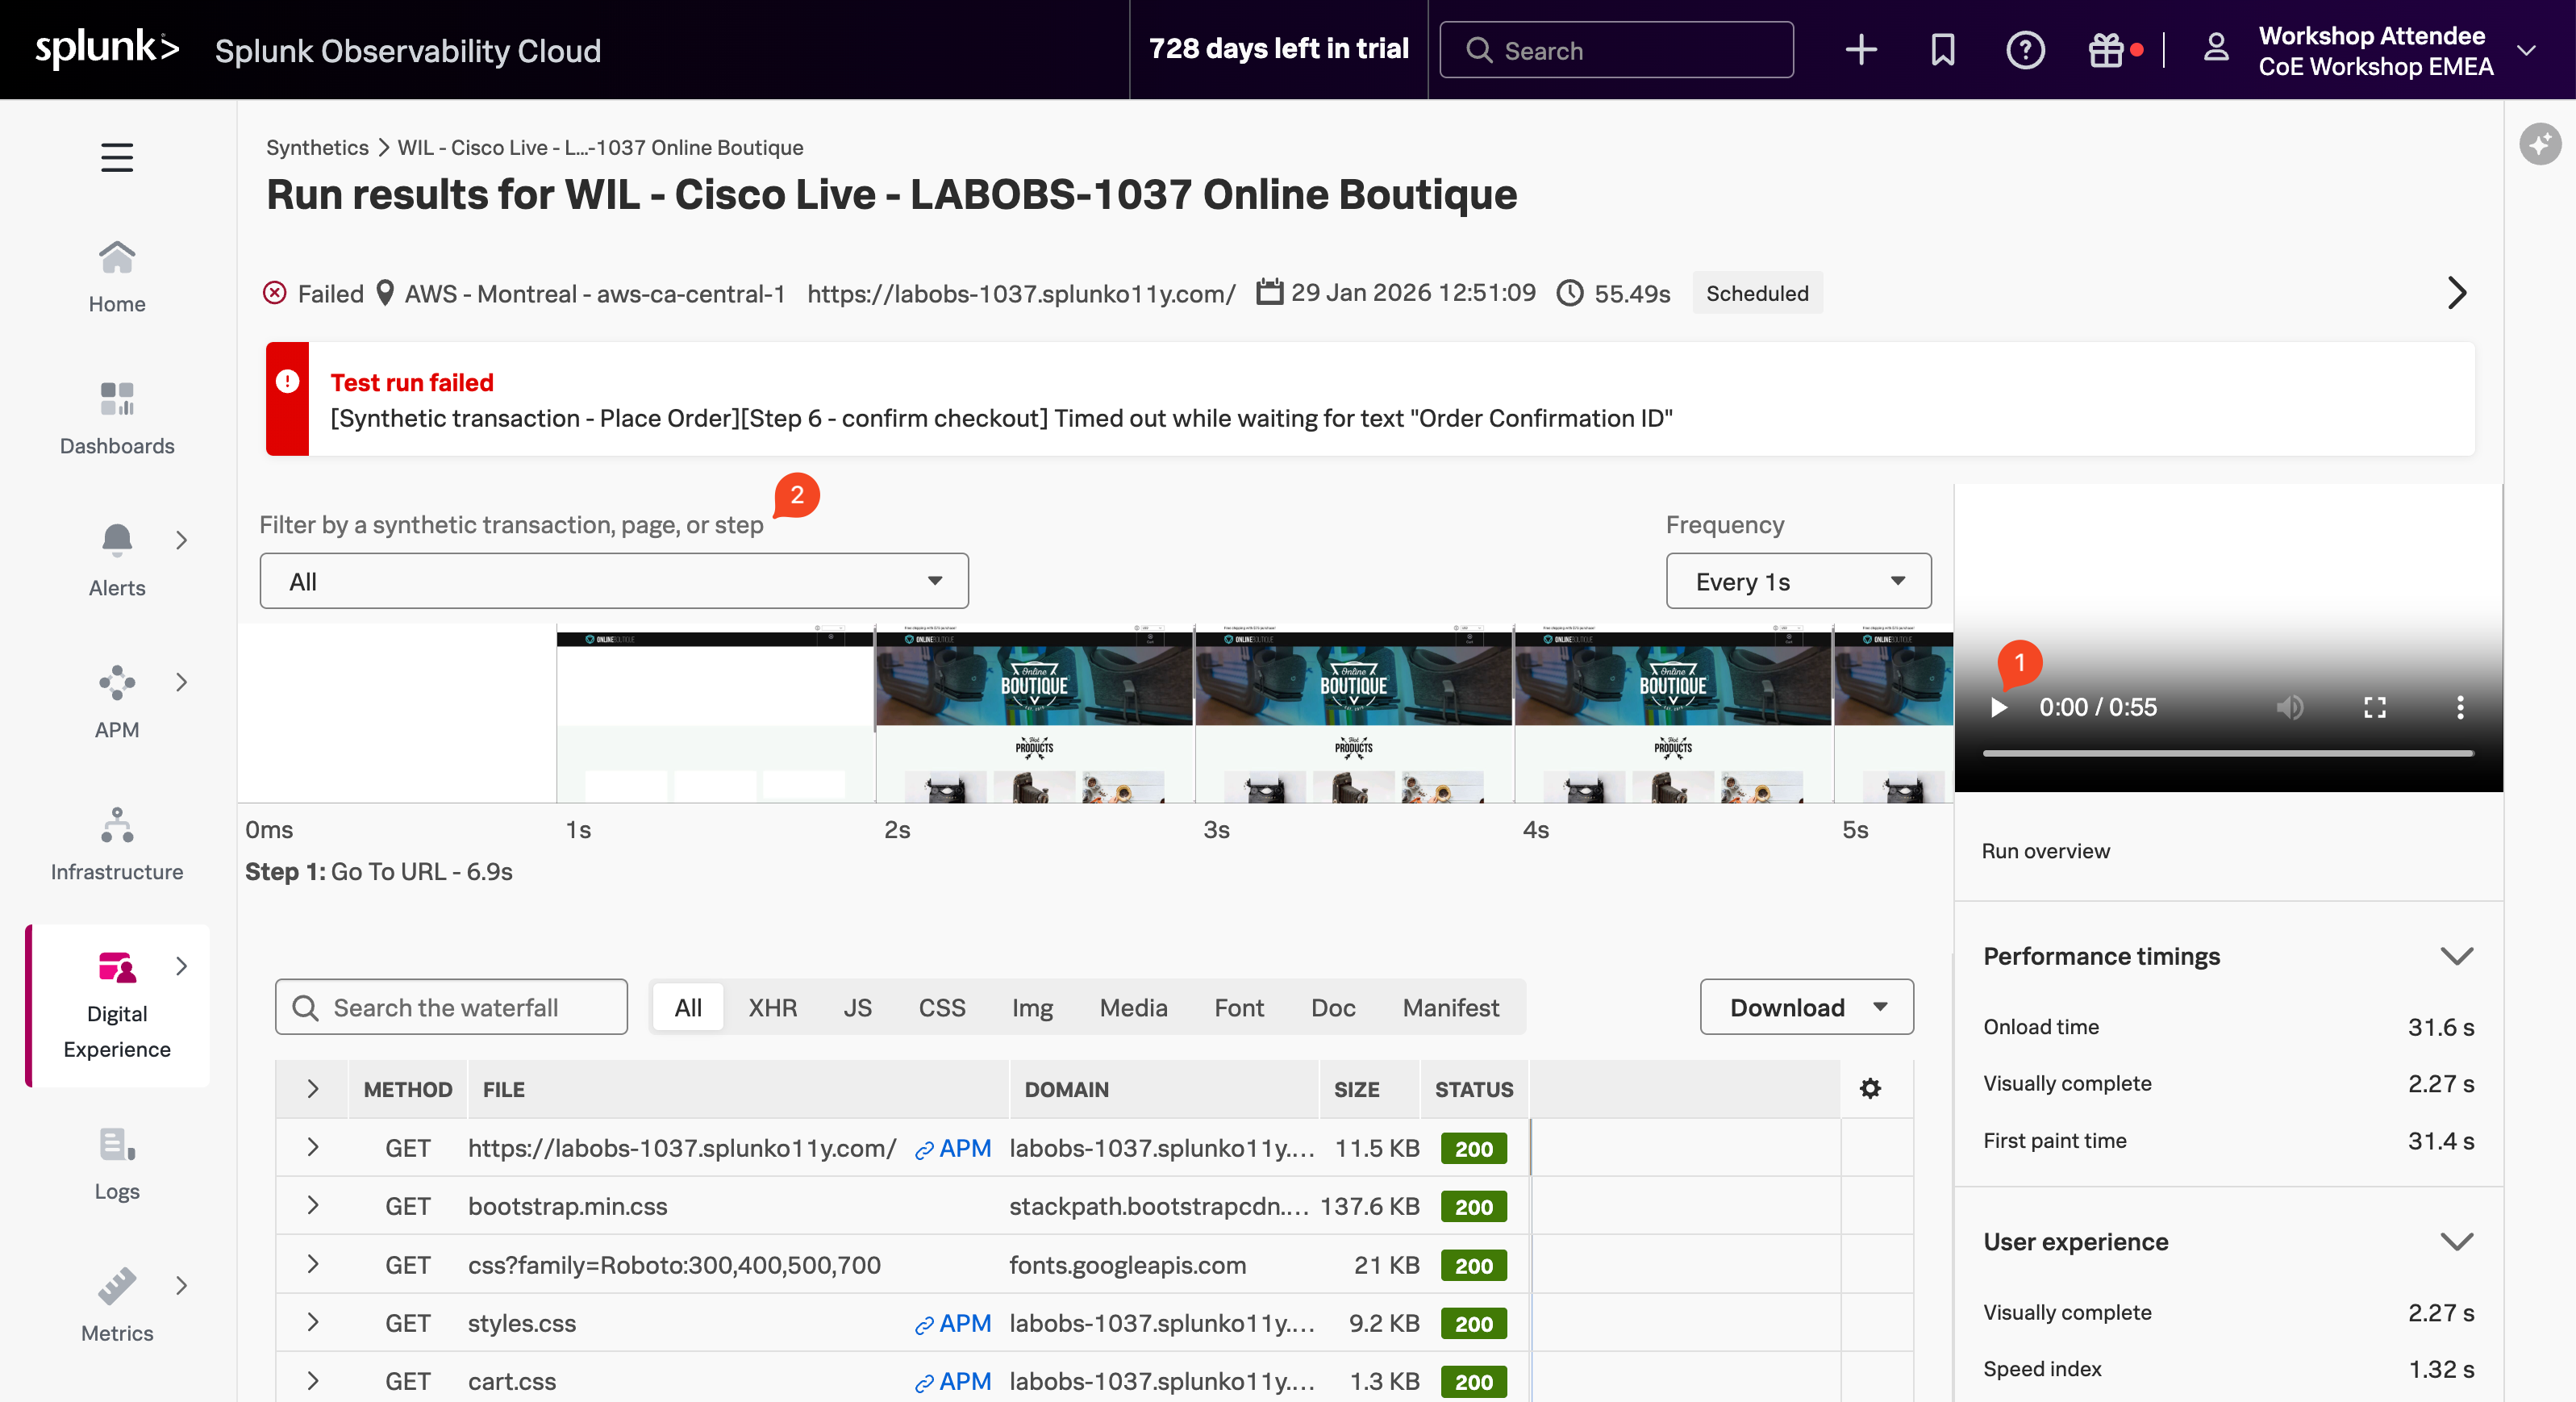
Task: Open the hamburger navigation menu
Action: (x=117, y=157)
